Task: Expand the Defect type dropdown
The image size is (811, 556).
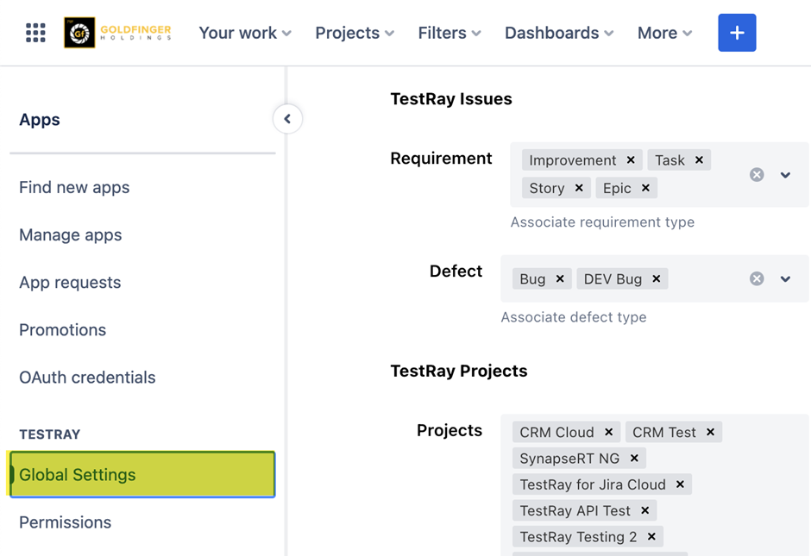Action: (785, 279)
